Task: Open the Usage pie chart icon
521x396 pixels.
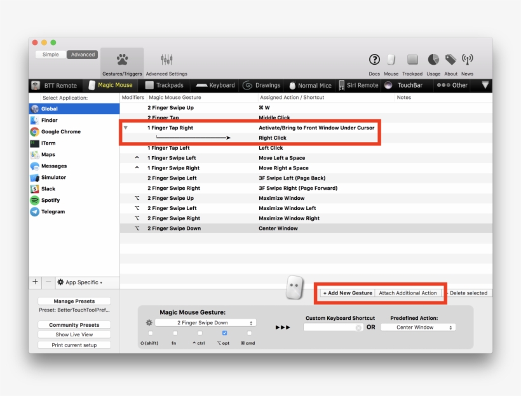Action: coord(433,60)
